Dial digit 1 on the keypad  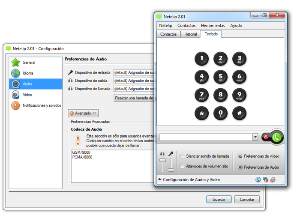(x=201, y=59)
